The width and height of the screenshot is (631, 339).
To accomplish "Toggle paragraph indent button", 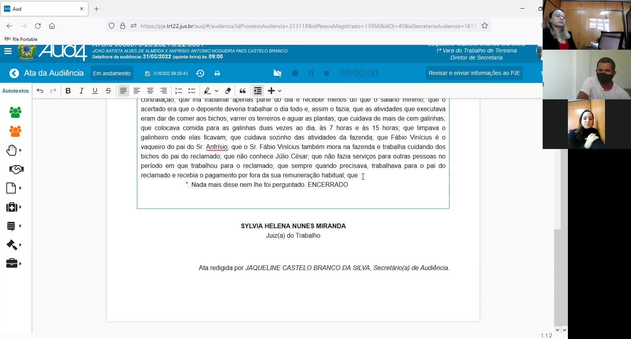I will tap(258, 91).
